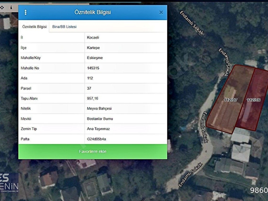Image resolution: width=268 pixels, height=201 pixels.
Task: Open the three-dot options menu in dialog header
Action: pos(26,12)
